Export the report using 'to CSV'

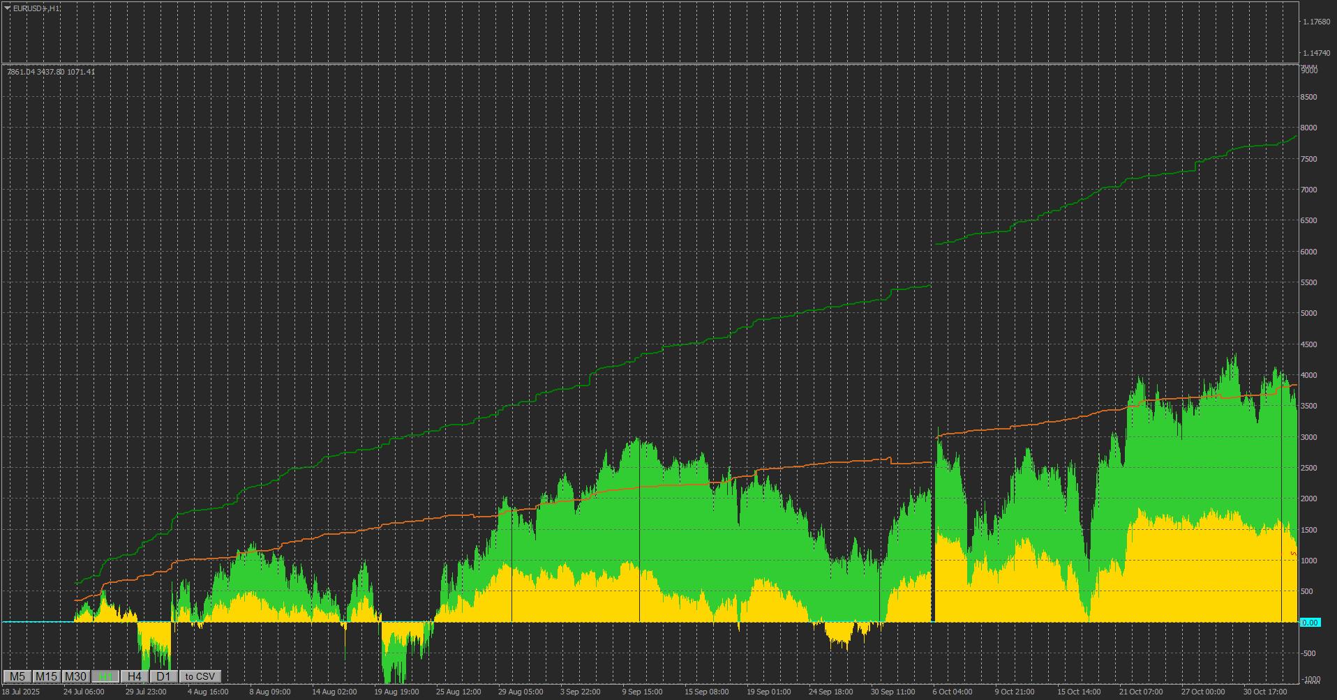[x=200, y=676]
